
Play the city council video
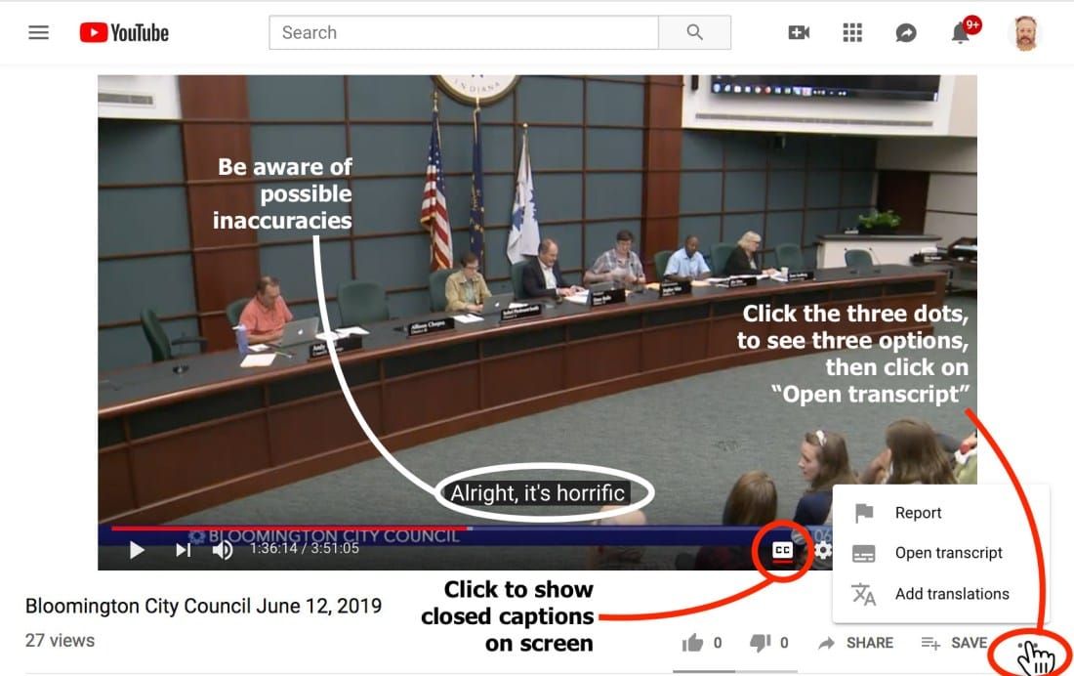pos(137,550)
